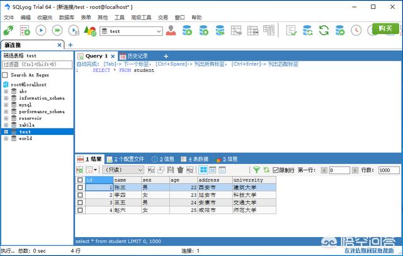The image size is (403, 256).
Task: Enable the Search As Regex checkbox
Action: pos(6,75)
